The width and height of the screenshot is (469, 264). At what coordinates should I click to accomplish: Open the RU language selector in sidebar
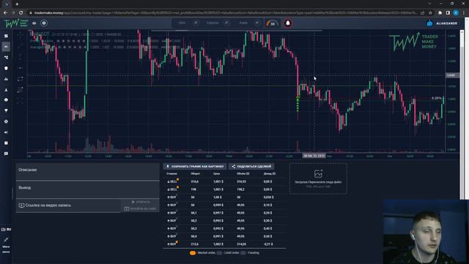pyautogui.click(x=6, y=230)
